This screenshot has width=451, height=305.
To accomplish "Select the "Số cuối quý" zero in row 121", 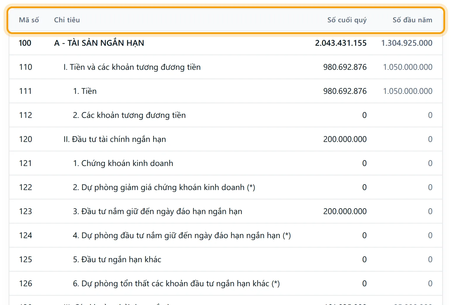I will coord(364,163).
